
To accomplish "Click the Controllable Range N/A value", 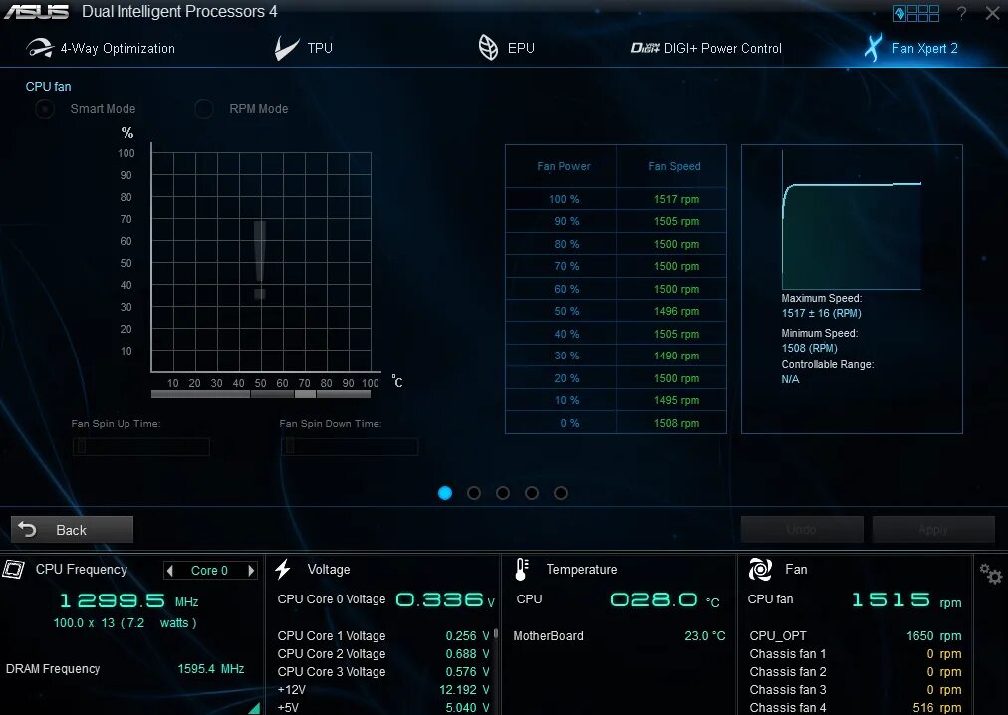I will click(790, 380).
